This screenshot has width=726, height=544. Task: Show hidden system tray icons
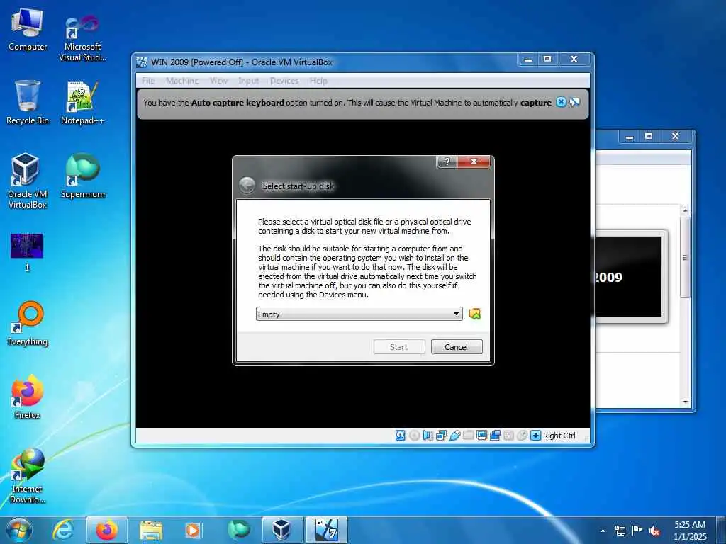click(603, 531)
